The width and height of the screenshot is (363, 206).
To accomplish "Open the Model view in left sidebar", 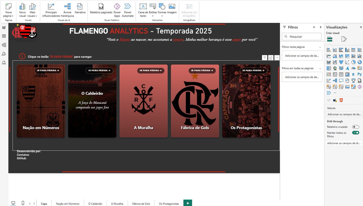I will [4, 45].
